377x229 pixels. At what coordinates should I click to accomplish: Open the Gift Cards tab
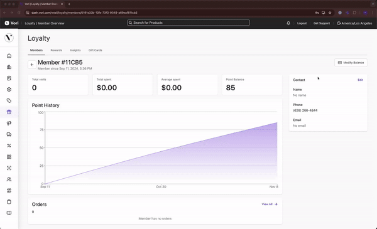(x=96, y=50)
